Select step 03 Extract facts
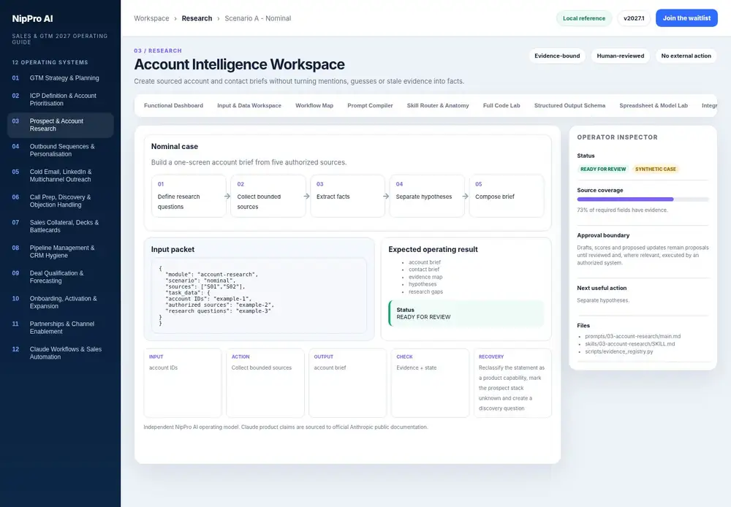The height and width of the screenshot is (507, 731). (348, 196)
